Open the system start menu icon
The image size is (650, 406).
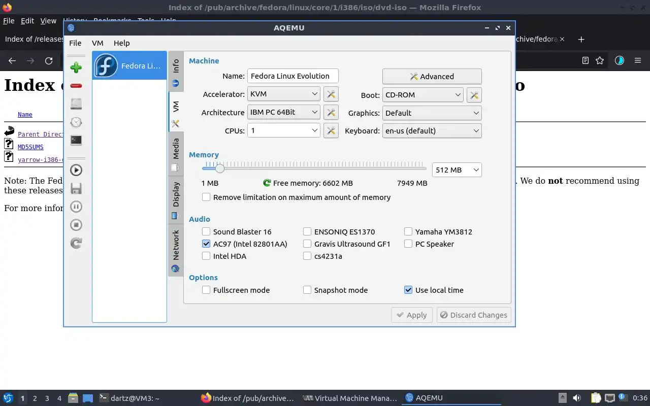[x=8, y=398]
